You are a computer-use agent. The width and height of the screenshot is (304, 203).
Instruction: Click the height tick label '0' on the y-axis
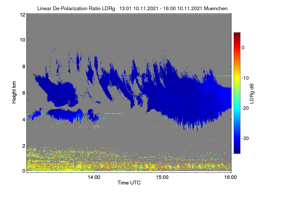23,171
